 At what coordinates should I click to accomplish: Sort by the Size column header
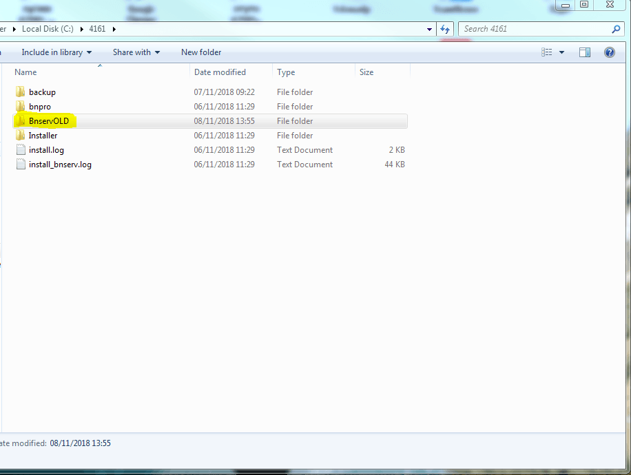(366, 72)
